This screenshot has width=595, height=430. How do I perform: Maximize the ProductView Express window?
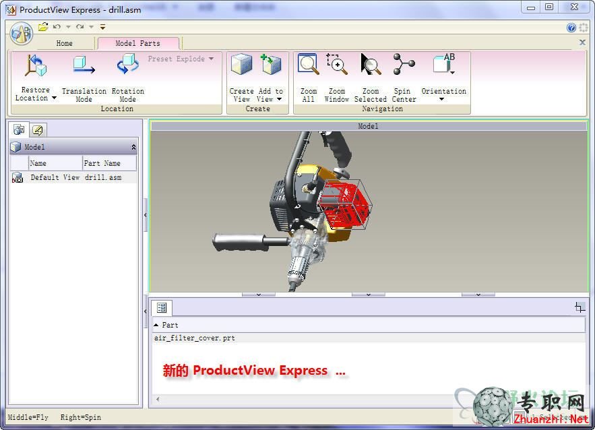click(549, 7)
